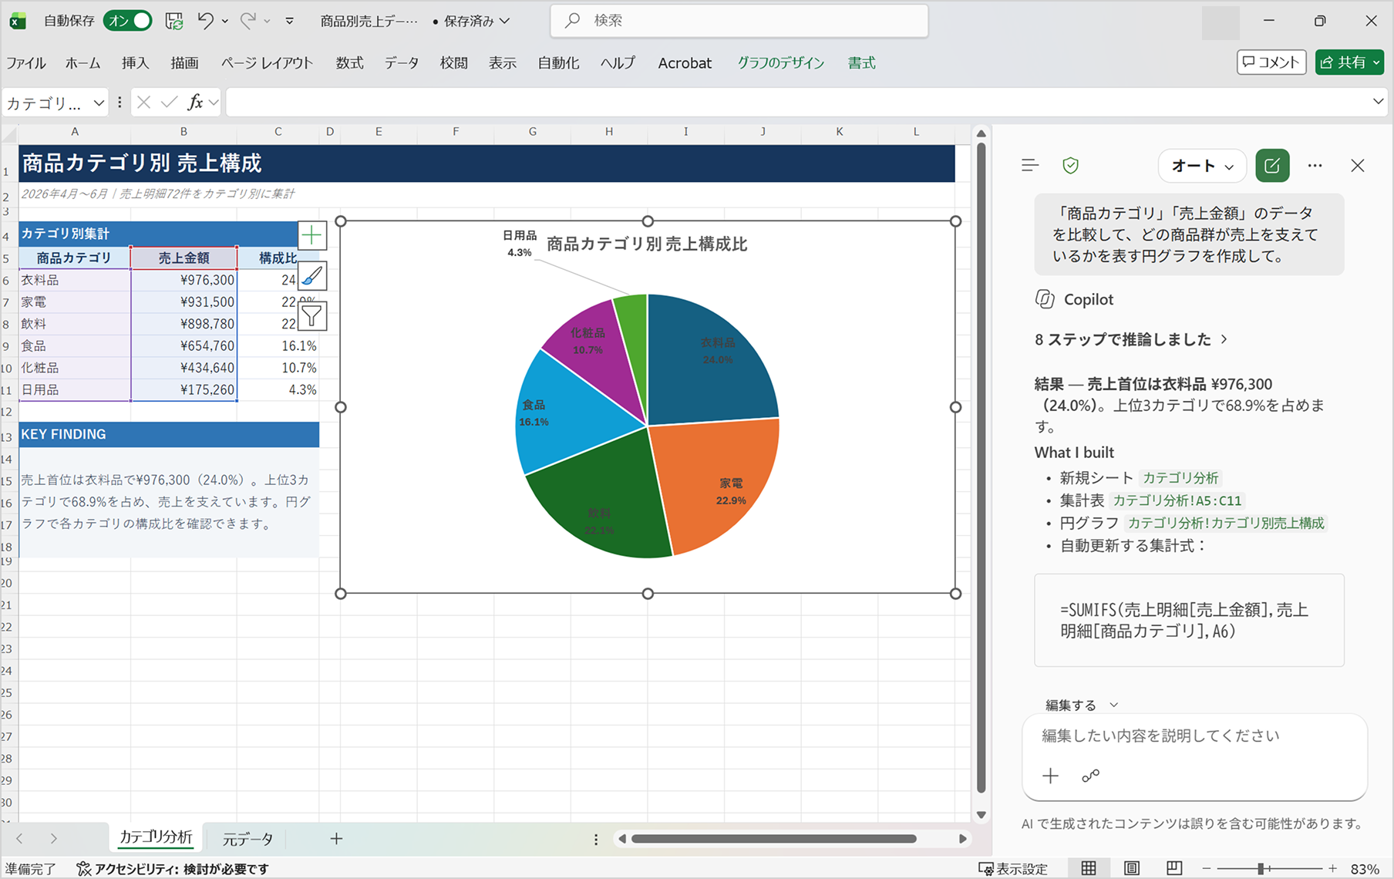
Task: Click the zoom slider handle
Action: click(x=1261, y=868)
